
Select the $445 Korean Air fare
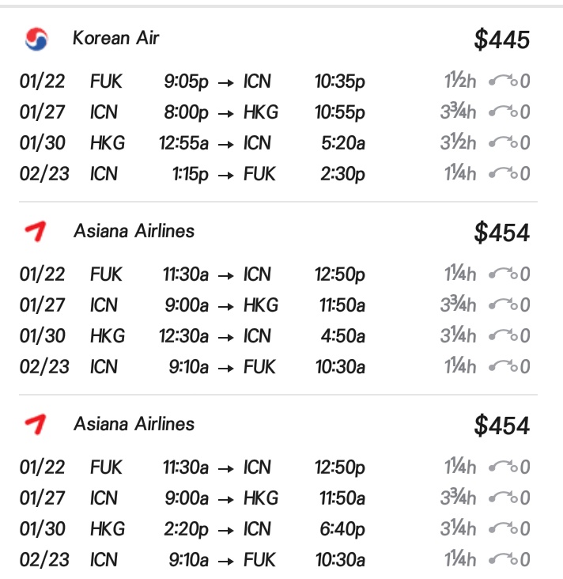click(x=502, y=40)
